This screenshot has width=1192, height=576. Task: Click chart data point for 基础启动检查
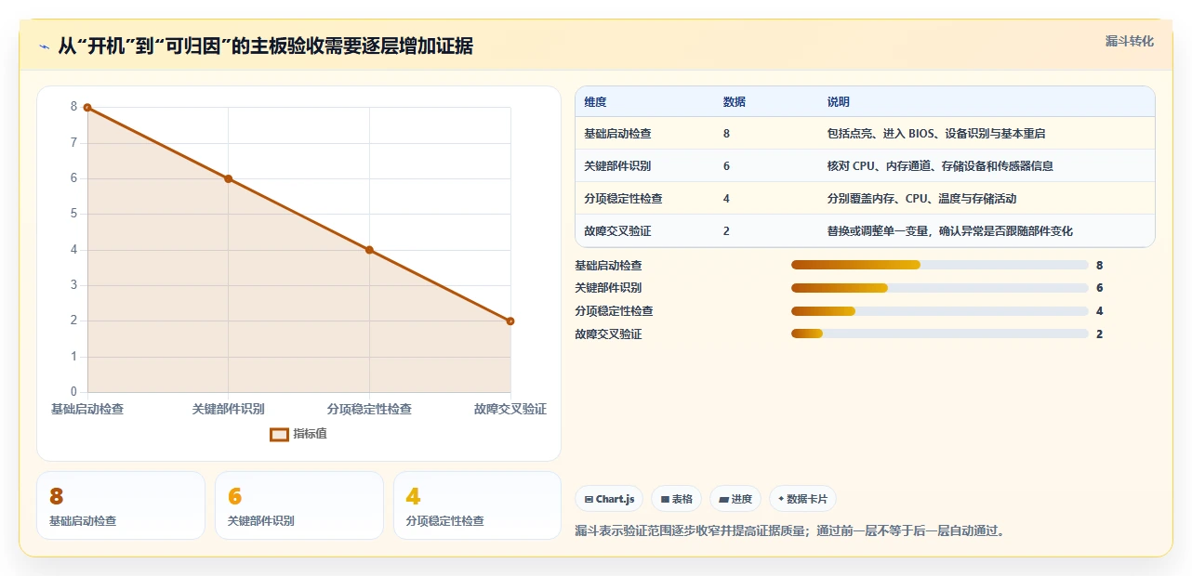(x=87, y=108)
